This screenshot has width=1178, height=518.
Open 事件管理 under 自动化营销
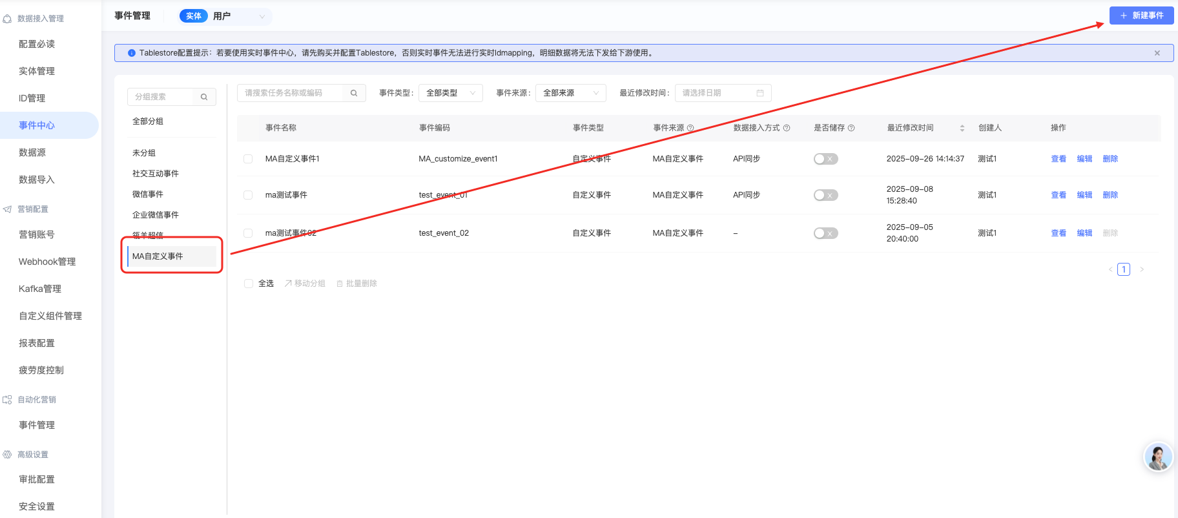point(37,425)
